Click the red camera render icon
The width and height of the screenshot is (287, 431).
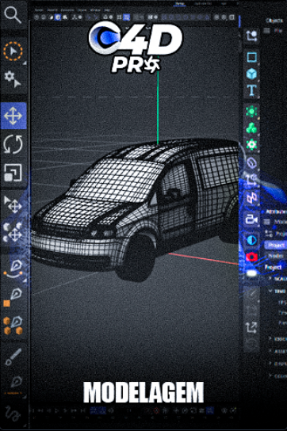coord(251,257)
